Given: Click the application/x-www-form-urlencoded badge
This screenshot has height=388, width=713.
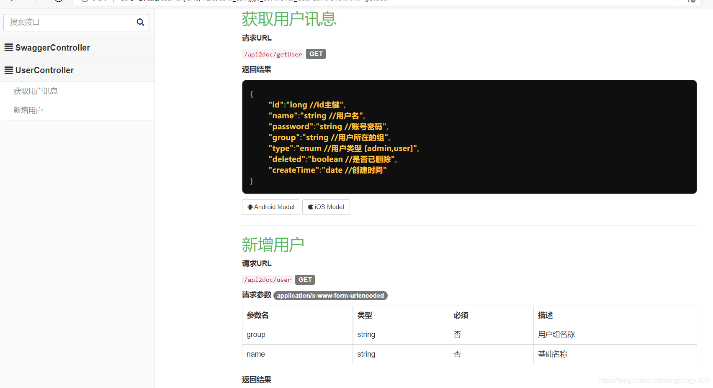Looking at the screenshot, I should [x=330, y=296].
